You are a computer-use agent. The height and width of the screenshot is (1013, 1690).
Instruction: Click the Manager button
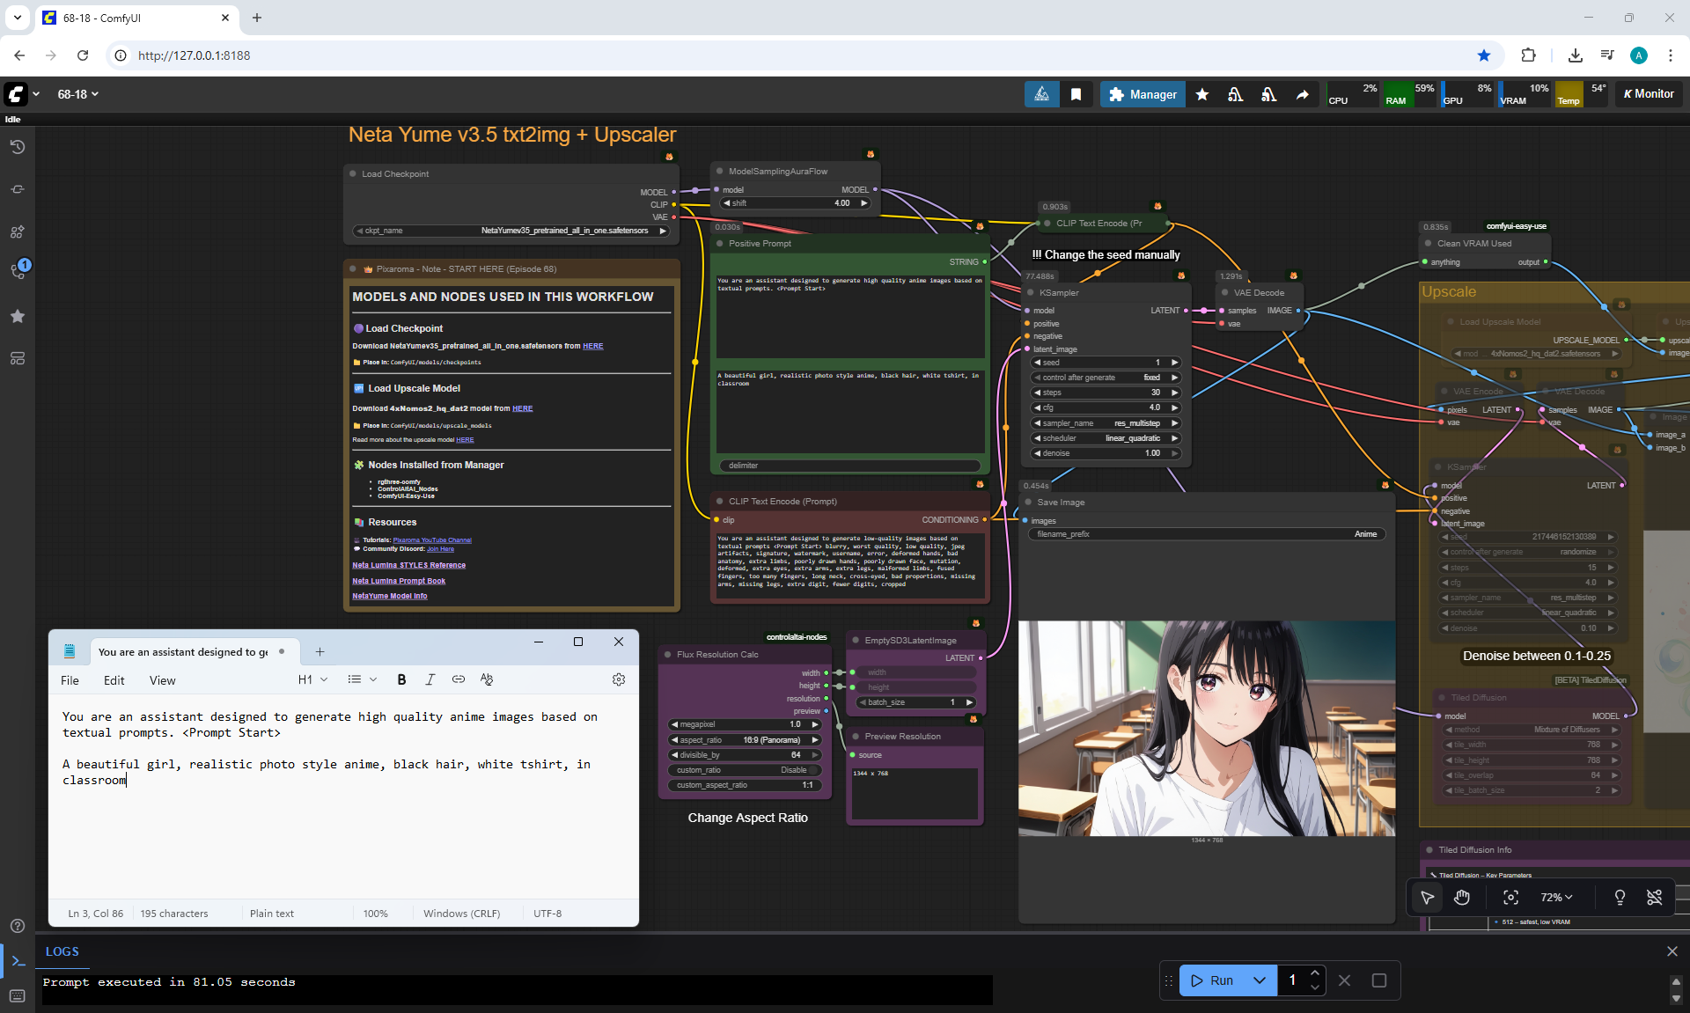(x=1142, y=94)
